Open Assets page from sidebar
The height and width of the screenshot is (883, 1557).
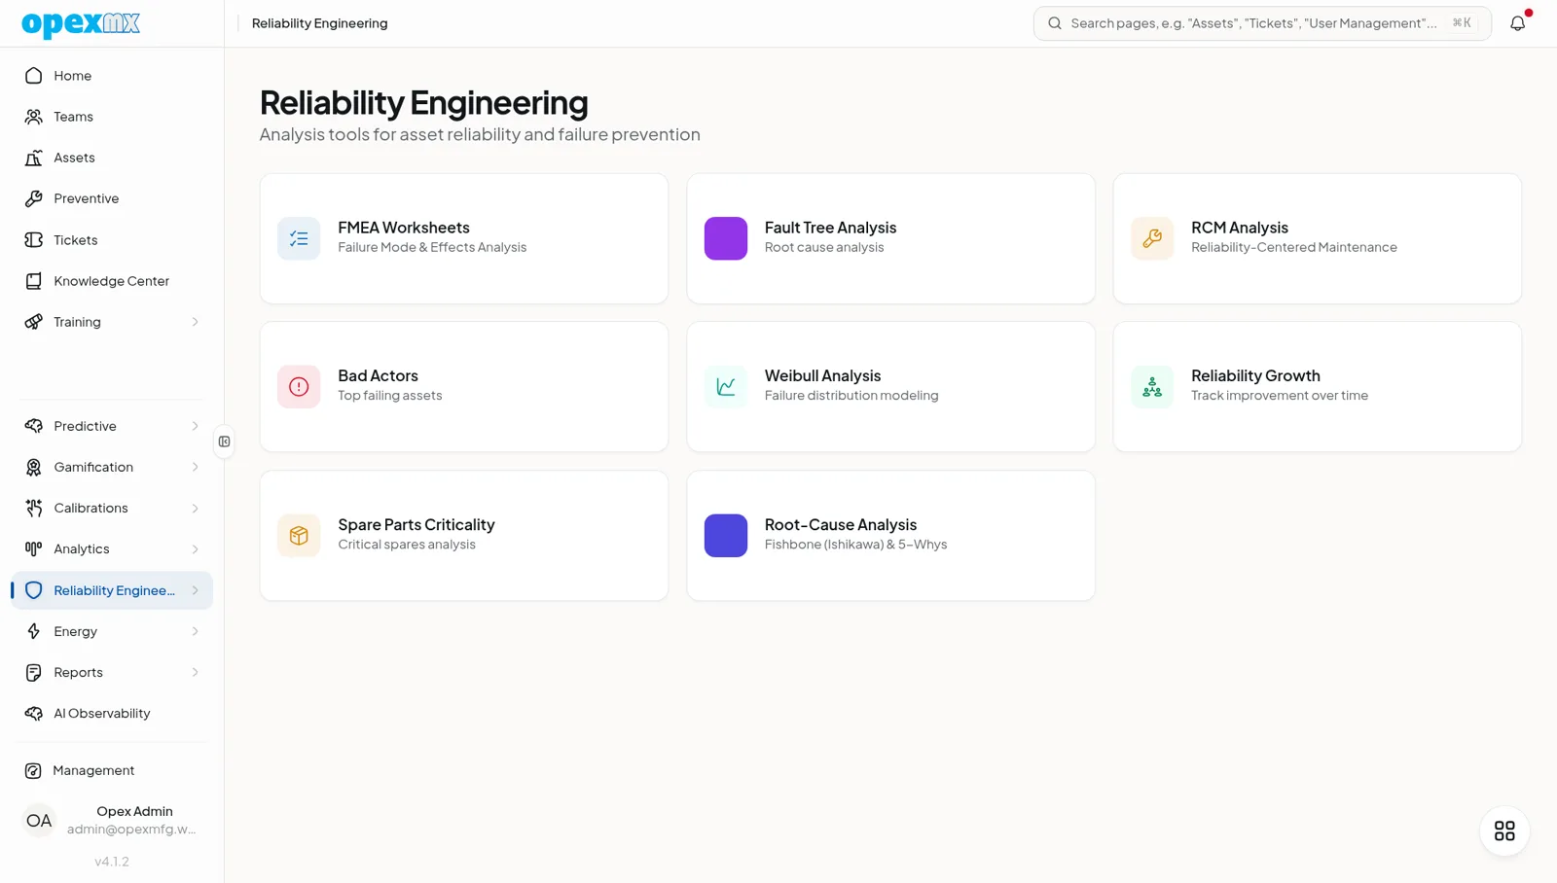coord(112,158)
